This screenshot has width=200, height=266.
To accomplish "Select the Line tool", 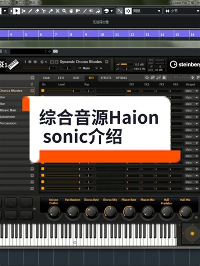I will coord(84,11).
